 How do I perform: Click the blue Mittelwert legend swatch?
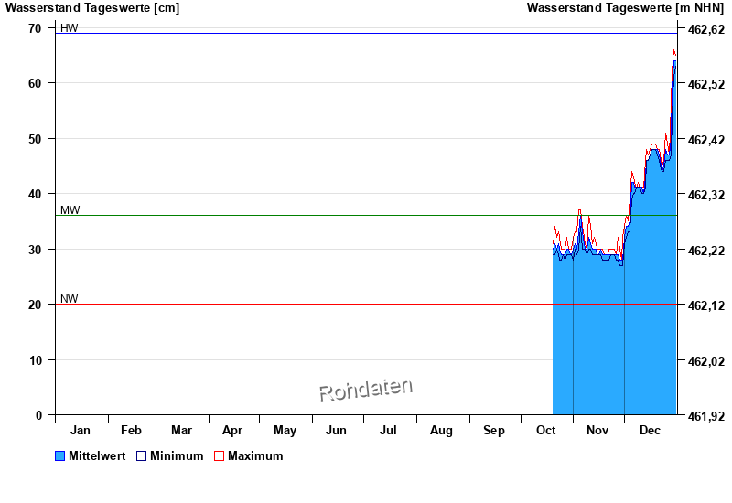60,456
